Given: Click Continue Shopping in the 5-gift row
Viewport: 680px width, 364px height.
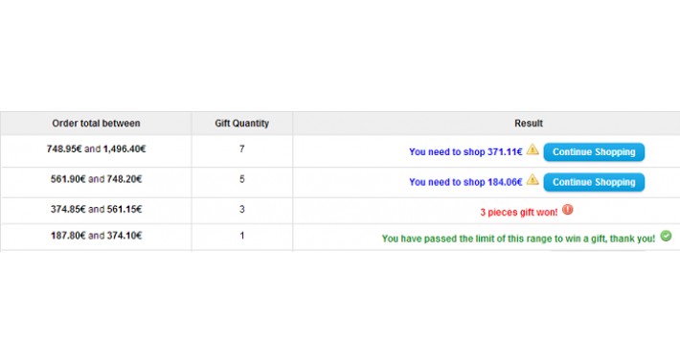Looking at the screenshot, I should 594,182.
